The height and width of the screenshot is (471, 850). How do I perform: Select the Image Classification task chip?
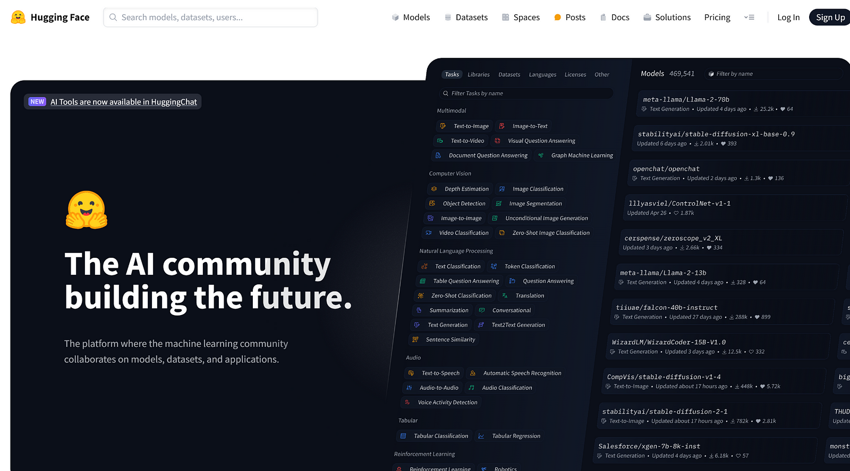pos(531,189)
